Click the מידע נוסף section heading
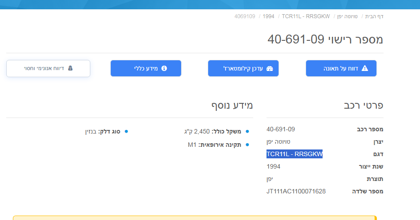The height and width of the screenshot is (220, 420). tap(232, 105)
